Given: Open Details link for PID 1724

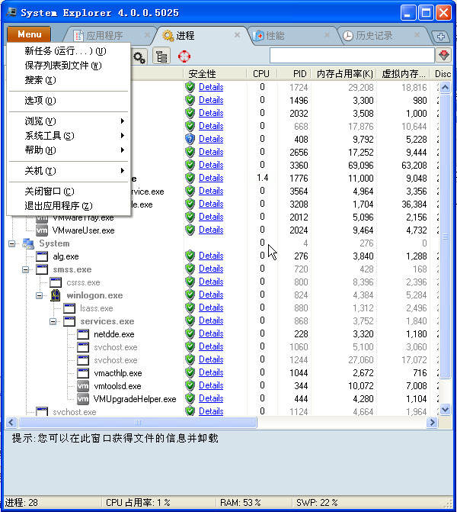Looking at the screenshot, I should pos(211,87).
